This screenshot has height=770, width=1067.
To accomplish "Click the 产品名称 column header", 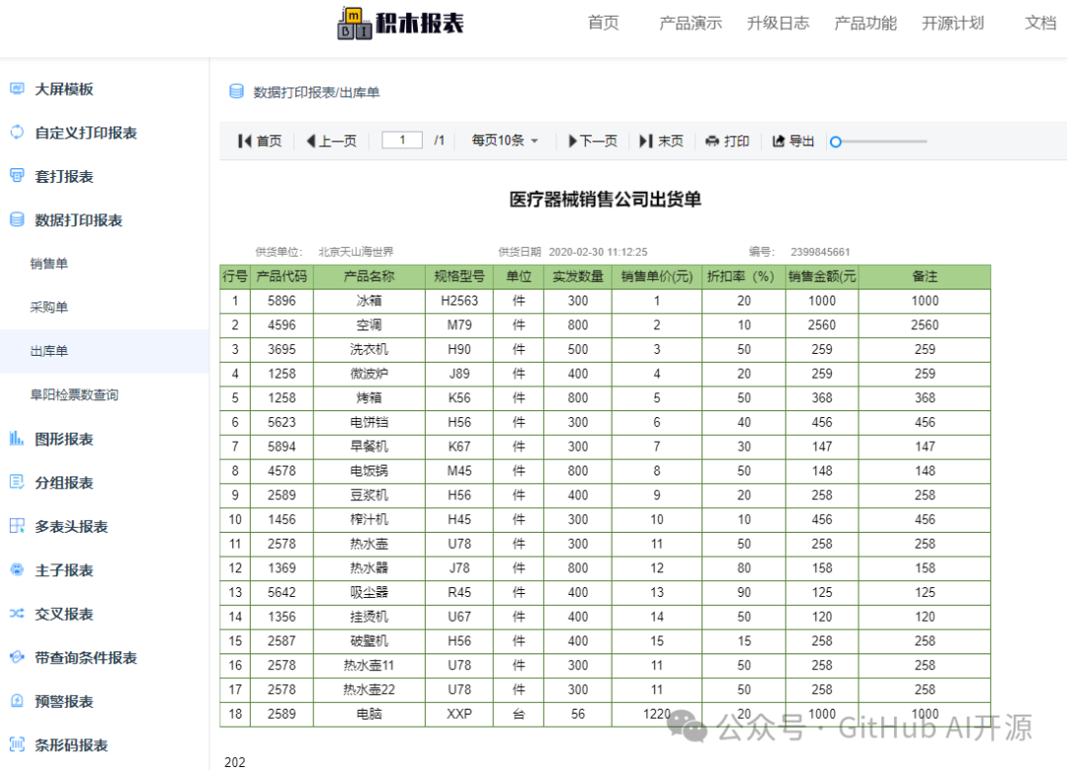I will [369, 277].
